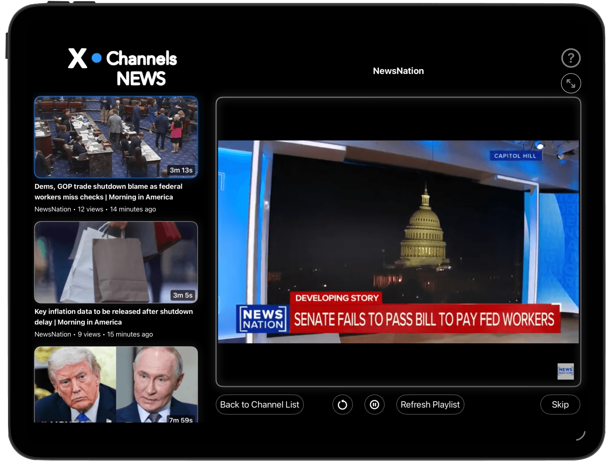Click the question mark icon top right
This screenshot has width=612, height=470.
click(571, 58)
